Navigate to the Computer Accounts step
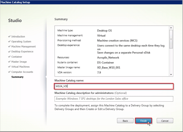This screenshot has width=183, height=132. (22, 72)
